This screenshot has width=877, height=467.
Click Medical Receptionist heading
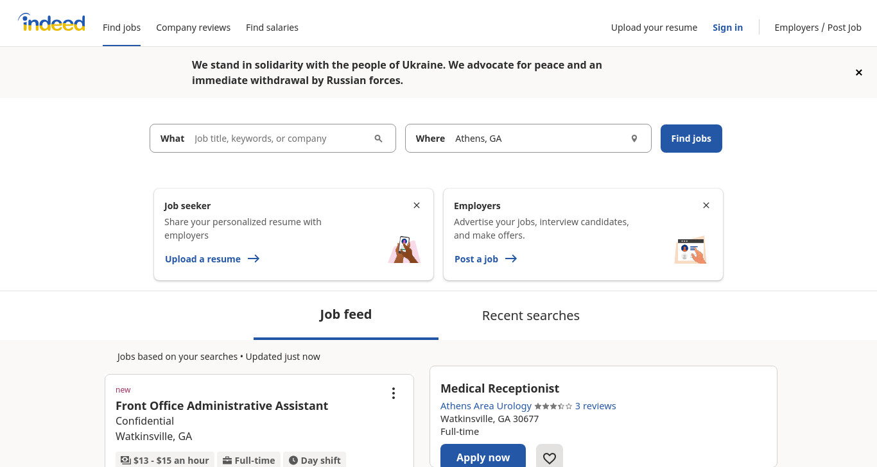point(499,388)
